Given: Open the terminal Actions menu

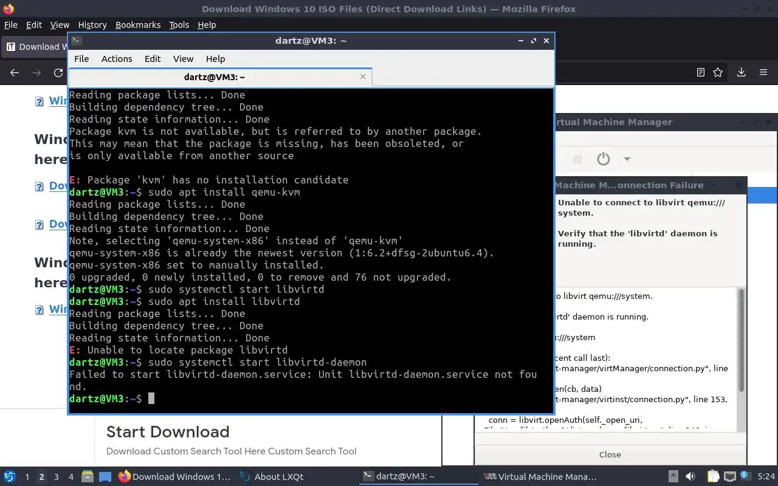Looking at the screenshot, I should coord(117,59).
